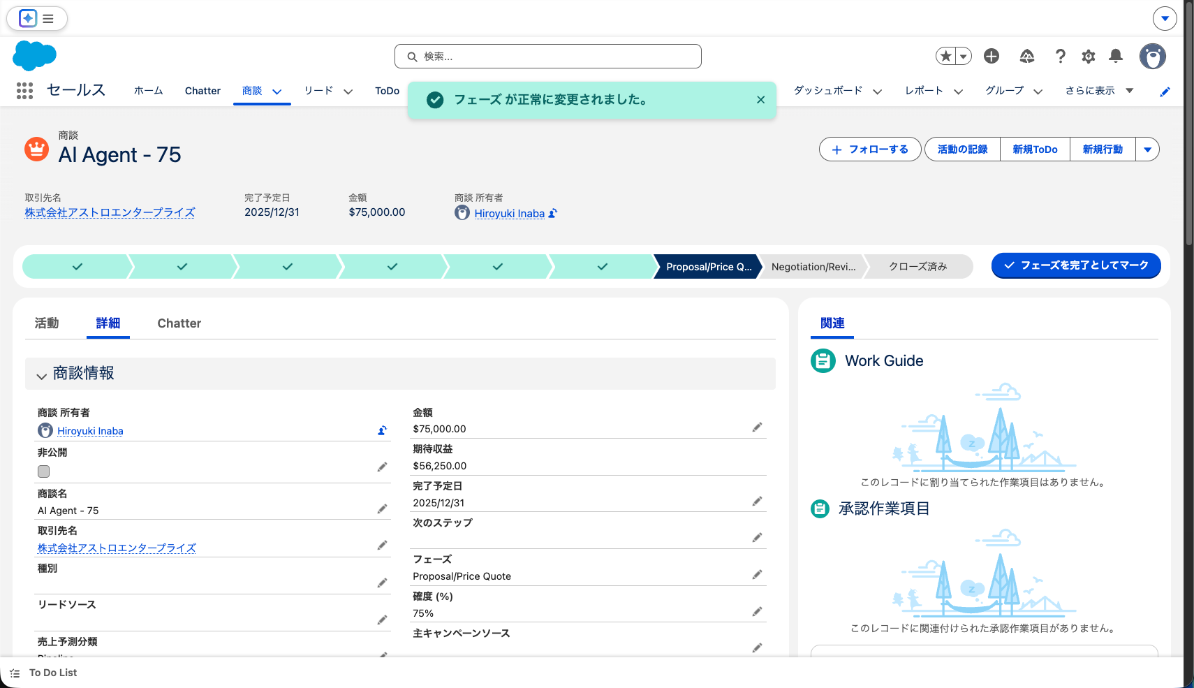Screen dimensions: 1194x688
Task: Open the top-left assistant menu button
Action: pos(37,19)
